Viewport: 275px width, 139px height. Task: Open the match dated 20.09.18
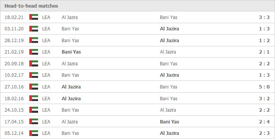click(x=14, y=63)
